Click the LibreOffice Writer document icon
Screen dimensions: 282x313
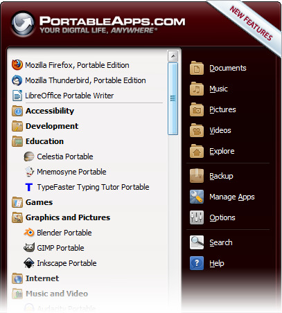click(17, 96)
